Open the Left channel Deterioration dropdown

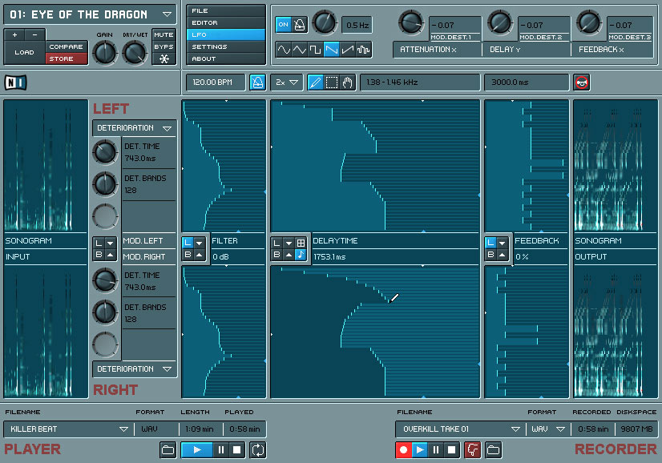135,128
